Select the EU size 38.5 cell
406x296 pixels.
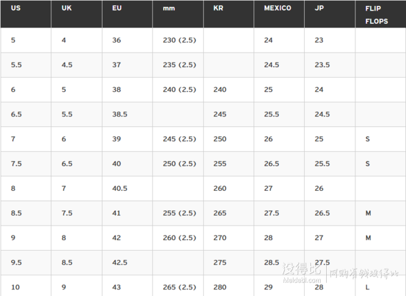pos(127,114)
